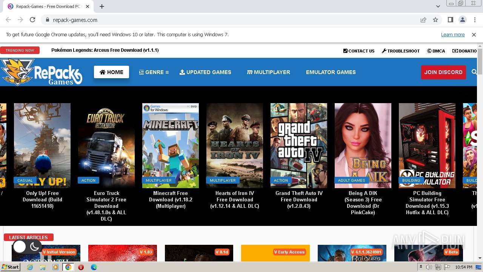Open the HOME menu item
The height and width of the screenshot is (272, 483).
(x=111, y=72)
